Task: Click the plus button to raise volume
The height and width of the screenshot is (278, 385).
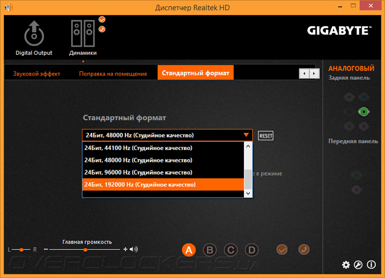Action: [x=125, y=249]
